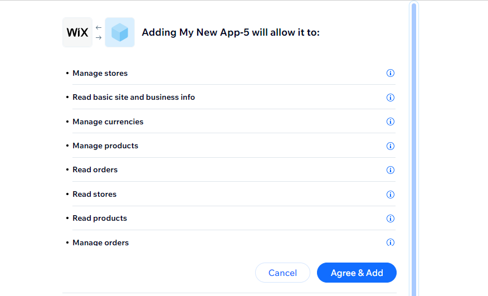Show info icon for Manage currencies
Viewport: 488px width, 296px height.
tap(391, 122)
